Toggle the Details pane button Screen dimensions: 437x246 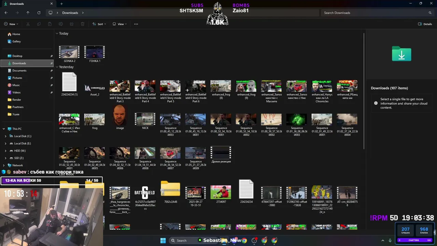point(425,24)
